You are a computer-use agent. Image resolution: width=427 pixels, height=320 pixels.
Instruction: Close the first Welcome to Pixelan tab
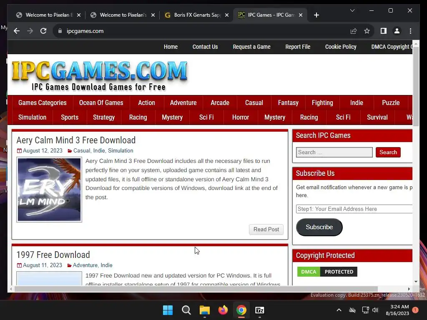click(79, 15)
